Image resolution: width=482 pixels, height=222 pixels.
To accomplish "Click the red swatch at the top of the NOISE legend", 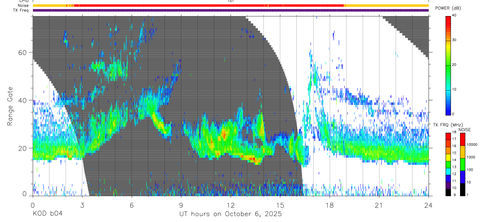I will (x=462, y=139).
